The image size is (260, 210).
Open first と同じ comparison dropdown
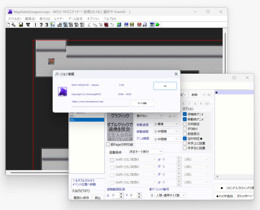[196, 159]
